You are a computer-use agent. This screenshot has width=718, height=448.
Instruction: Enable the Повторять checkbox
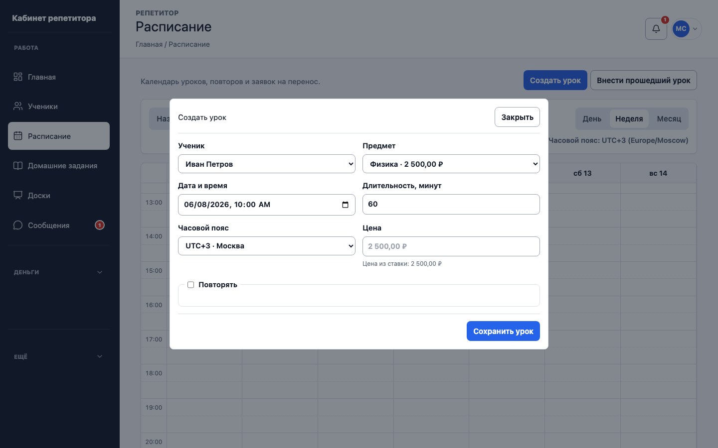pos(190,285)
